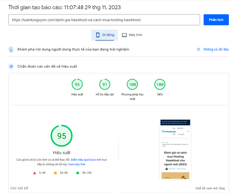This screenshot has width=231, height=193.
Task: Click the red triangle 0–49 legend icon
Action: coord(34,173)
